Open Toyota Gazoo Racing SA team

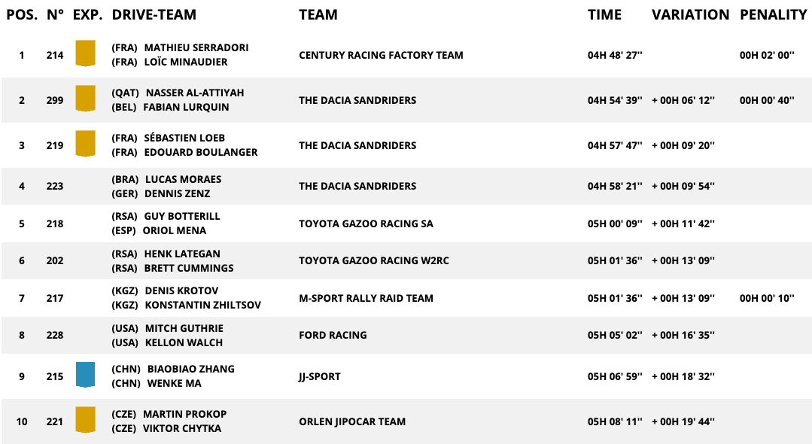pyautogui.click(x=366, y=224)
